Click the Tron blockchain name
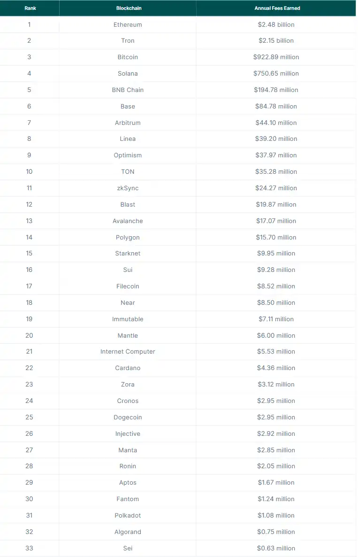 [128, 41]
